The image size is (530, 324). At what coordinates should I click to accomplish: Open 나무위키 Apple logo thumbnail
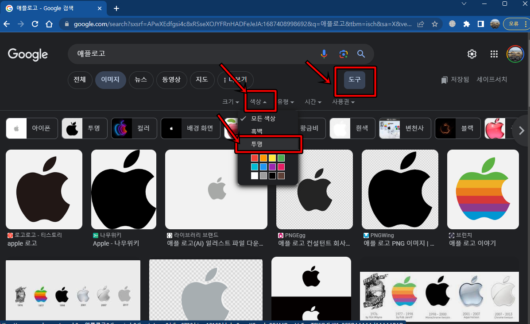pos(124,189)
